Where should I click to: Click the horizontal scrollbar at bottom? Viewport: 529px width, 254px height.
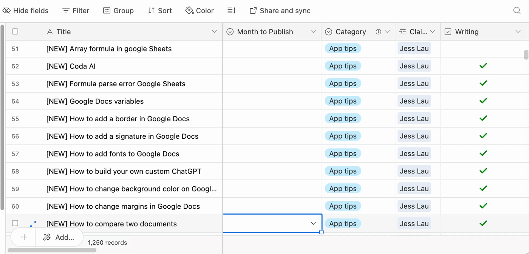pos(52,250)
